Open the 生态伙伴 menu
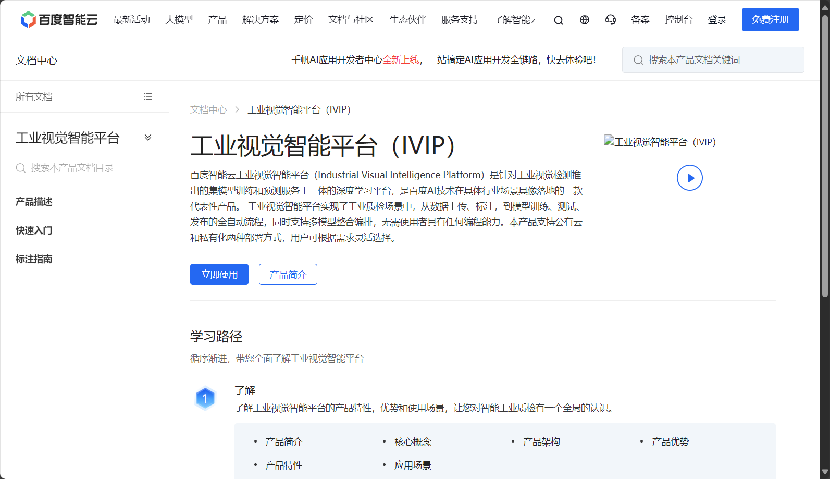The height and width of the screenshot is (479, 830). tap(408, 20)
